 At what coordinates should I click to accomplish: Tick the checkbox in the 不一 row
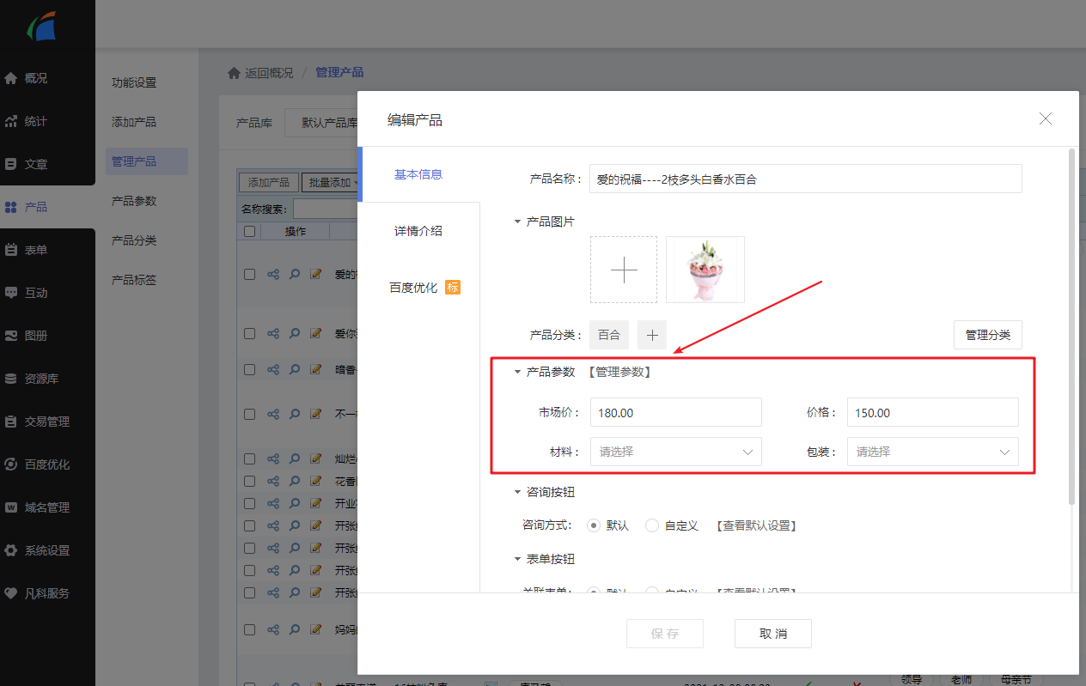pos(250,414)
